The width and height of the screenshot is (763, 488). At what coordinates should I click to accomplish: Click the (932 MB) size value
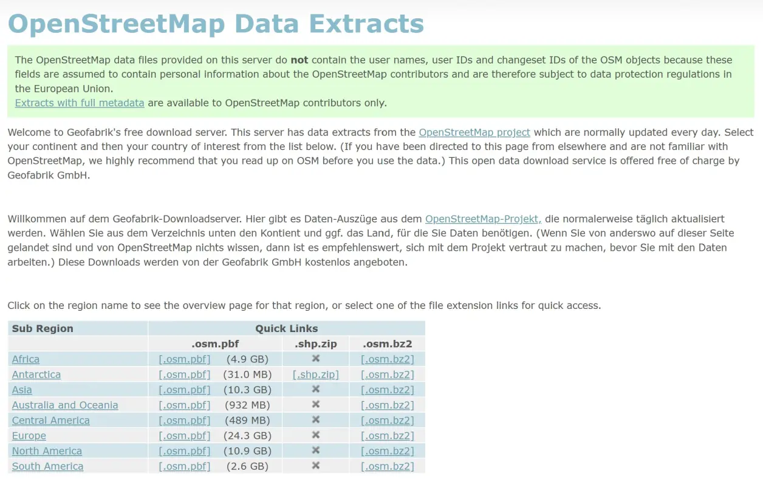(247, 405)
